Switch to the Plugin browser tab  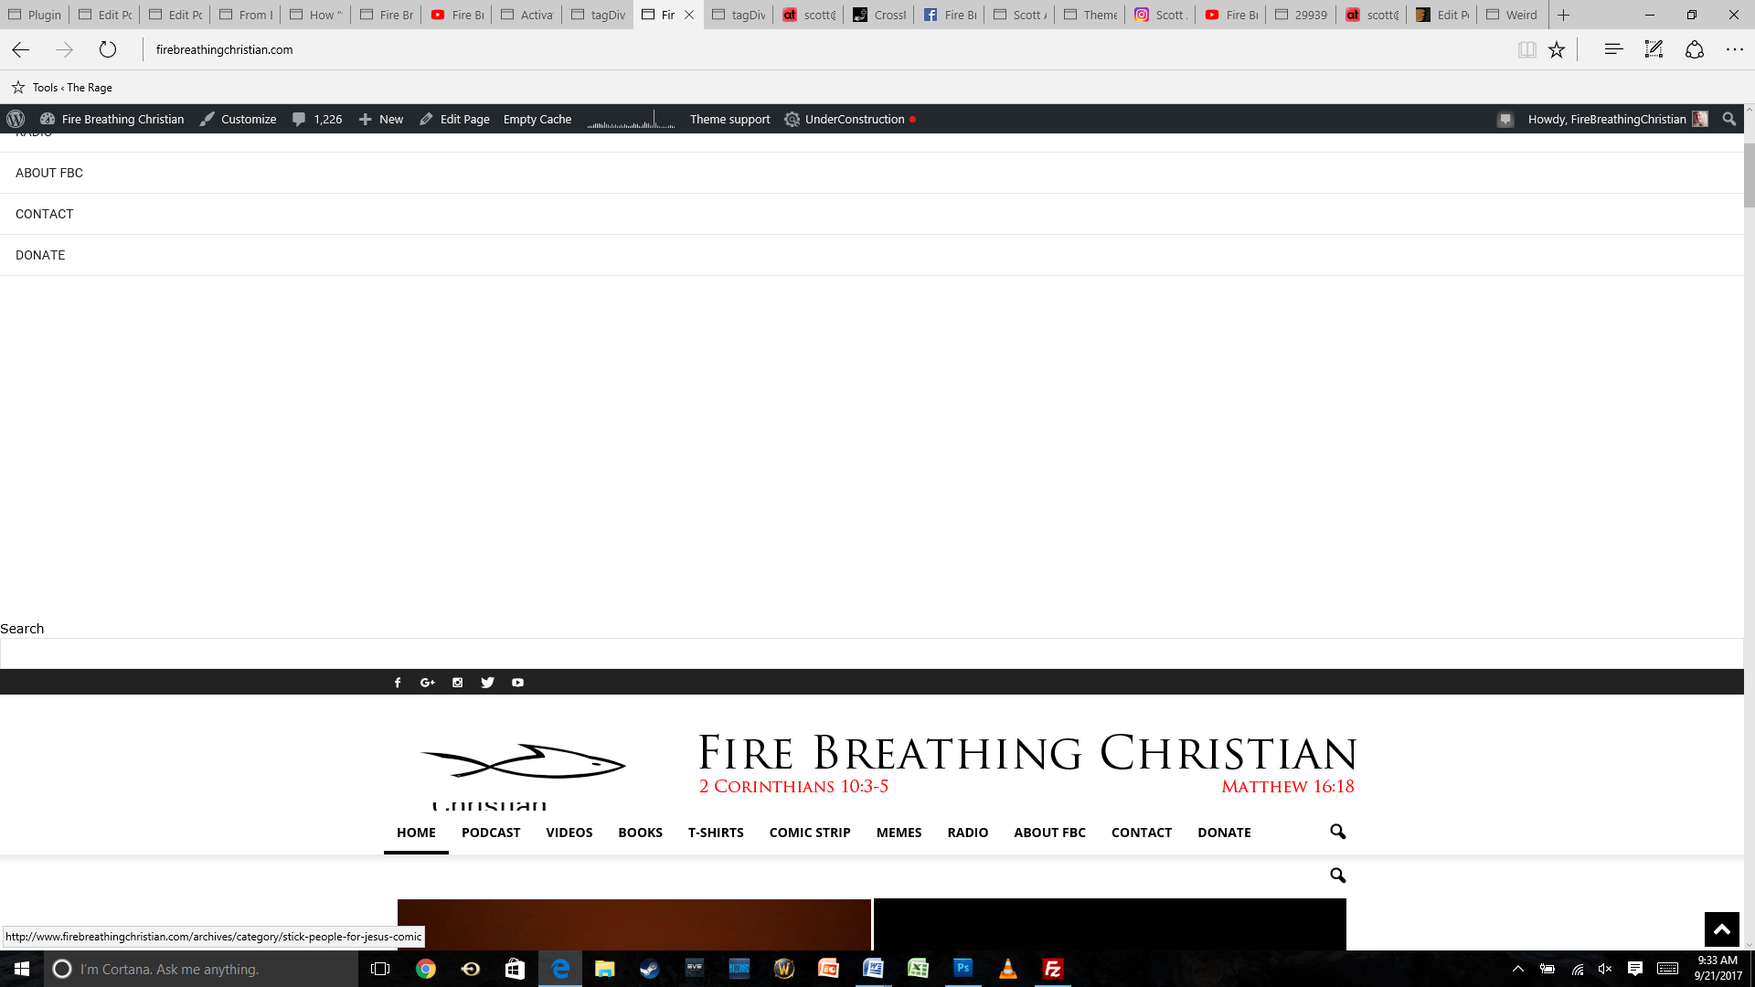[x=36, y=15]
